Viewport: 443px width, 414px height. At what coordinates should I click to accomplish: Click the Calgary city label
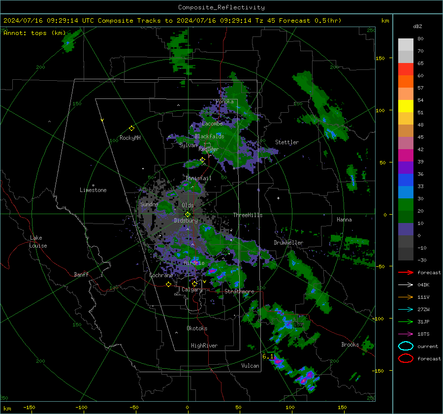(x=192, y=289)
